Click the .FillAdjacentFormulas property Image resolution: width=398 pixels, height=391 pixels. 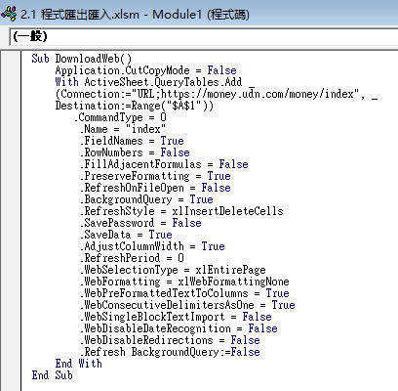coord(140,164)
